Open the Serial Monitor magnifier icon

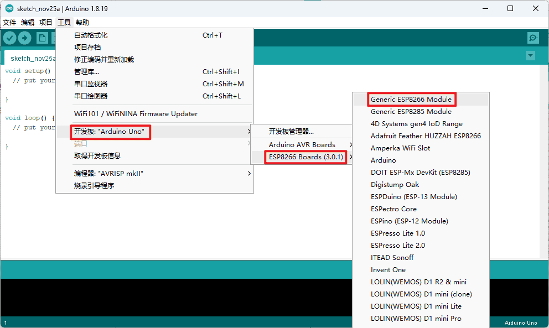[x=533, y=38]
